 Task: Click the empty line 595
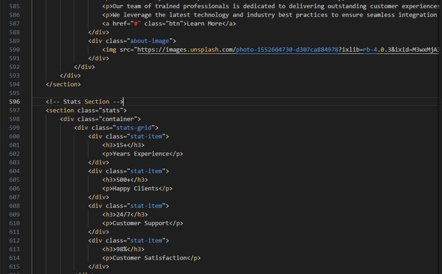(235, 93)
